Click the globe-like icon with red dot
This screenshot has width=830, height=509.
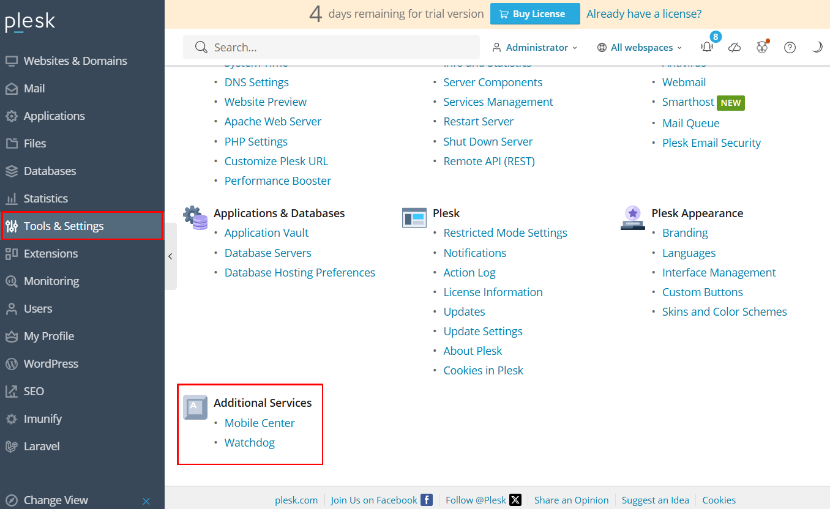click(762, 47)
